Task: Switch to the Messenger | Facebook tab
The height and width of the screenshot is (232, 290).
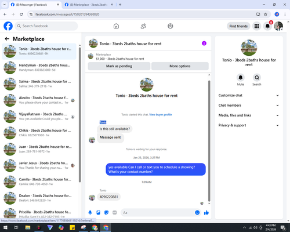Action: [35, 5]
